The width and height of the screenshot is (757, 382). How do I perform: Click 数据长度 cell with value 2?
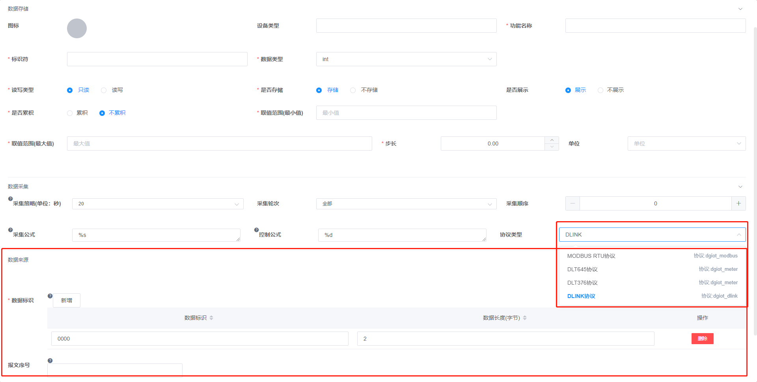pyautogui.click(x=506, y=339)
